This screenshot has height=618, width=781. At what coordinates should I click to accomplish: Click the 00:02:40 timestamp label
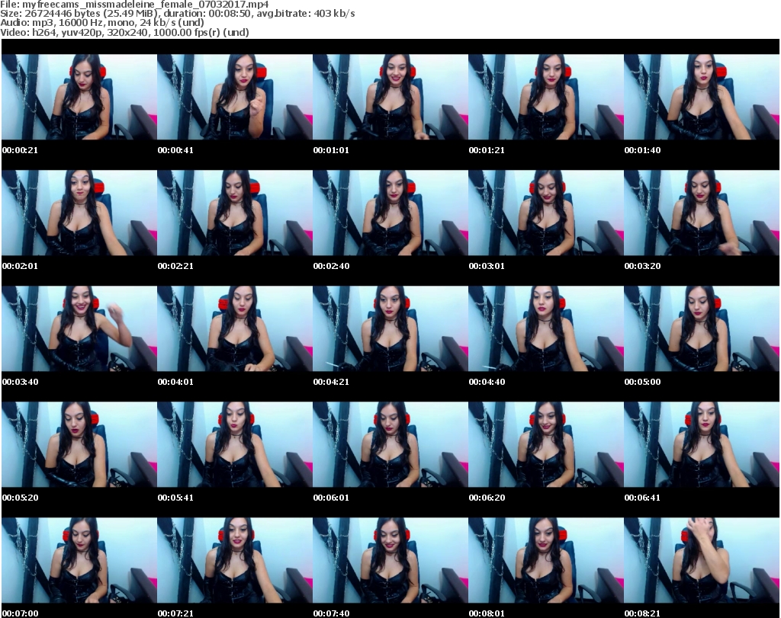click(331, 266)
